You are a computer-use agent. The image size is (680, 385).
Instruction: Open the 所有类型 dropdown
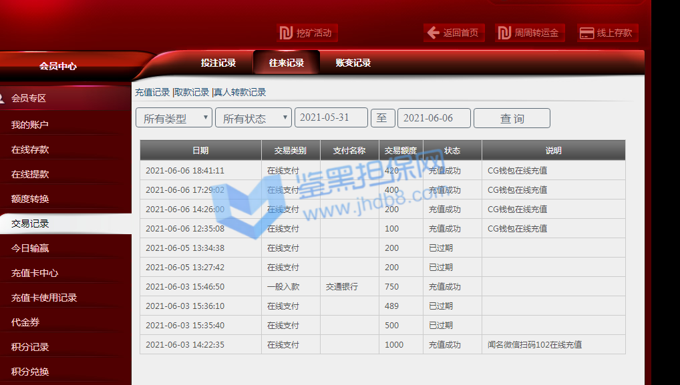[174, 118]
